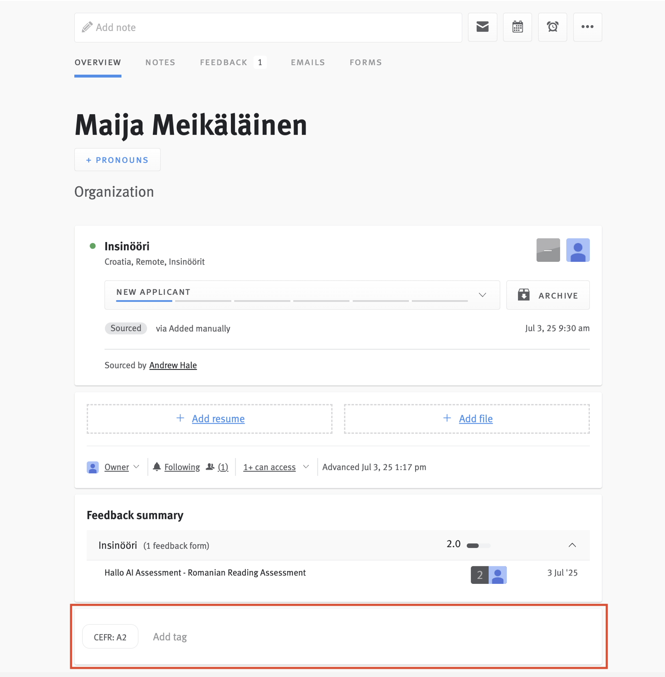The width and height of the screenshot is (665, 677).
Task: Open the Owner dropdown
Action: click(x=122, y=467)
